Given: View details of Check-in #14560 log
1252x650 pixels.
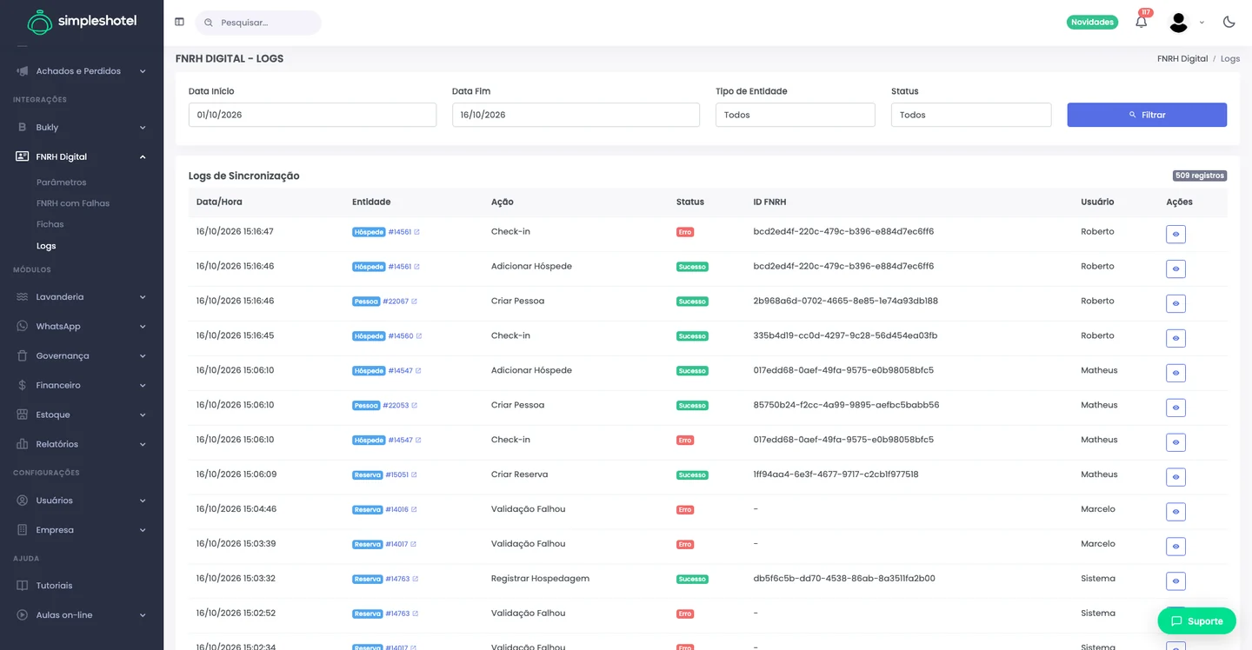Looking at the screenshot, I should pyautogui.click(x=1175, y=339).
